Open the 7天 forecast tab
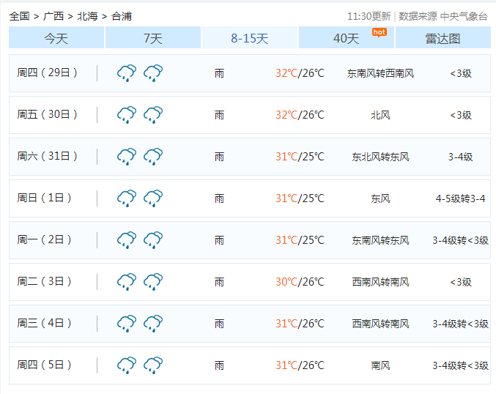The width and height of the screenshot is (496, 394). point(152,38)
